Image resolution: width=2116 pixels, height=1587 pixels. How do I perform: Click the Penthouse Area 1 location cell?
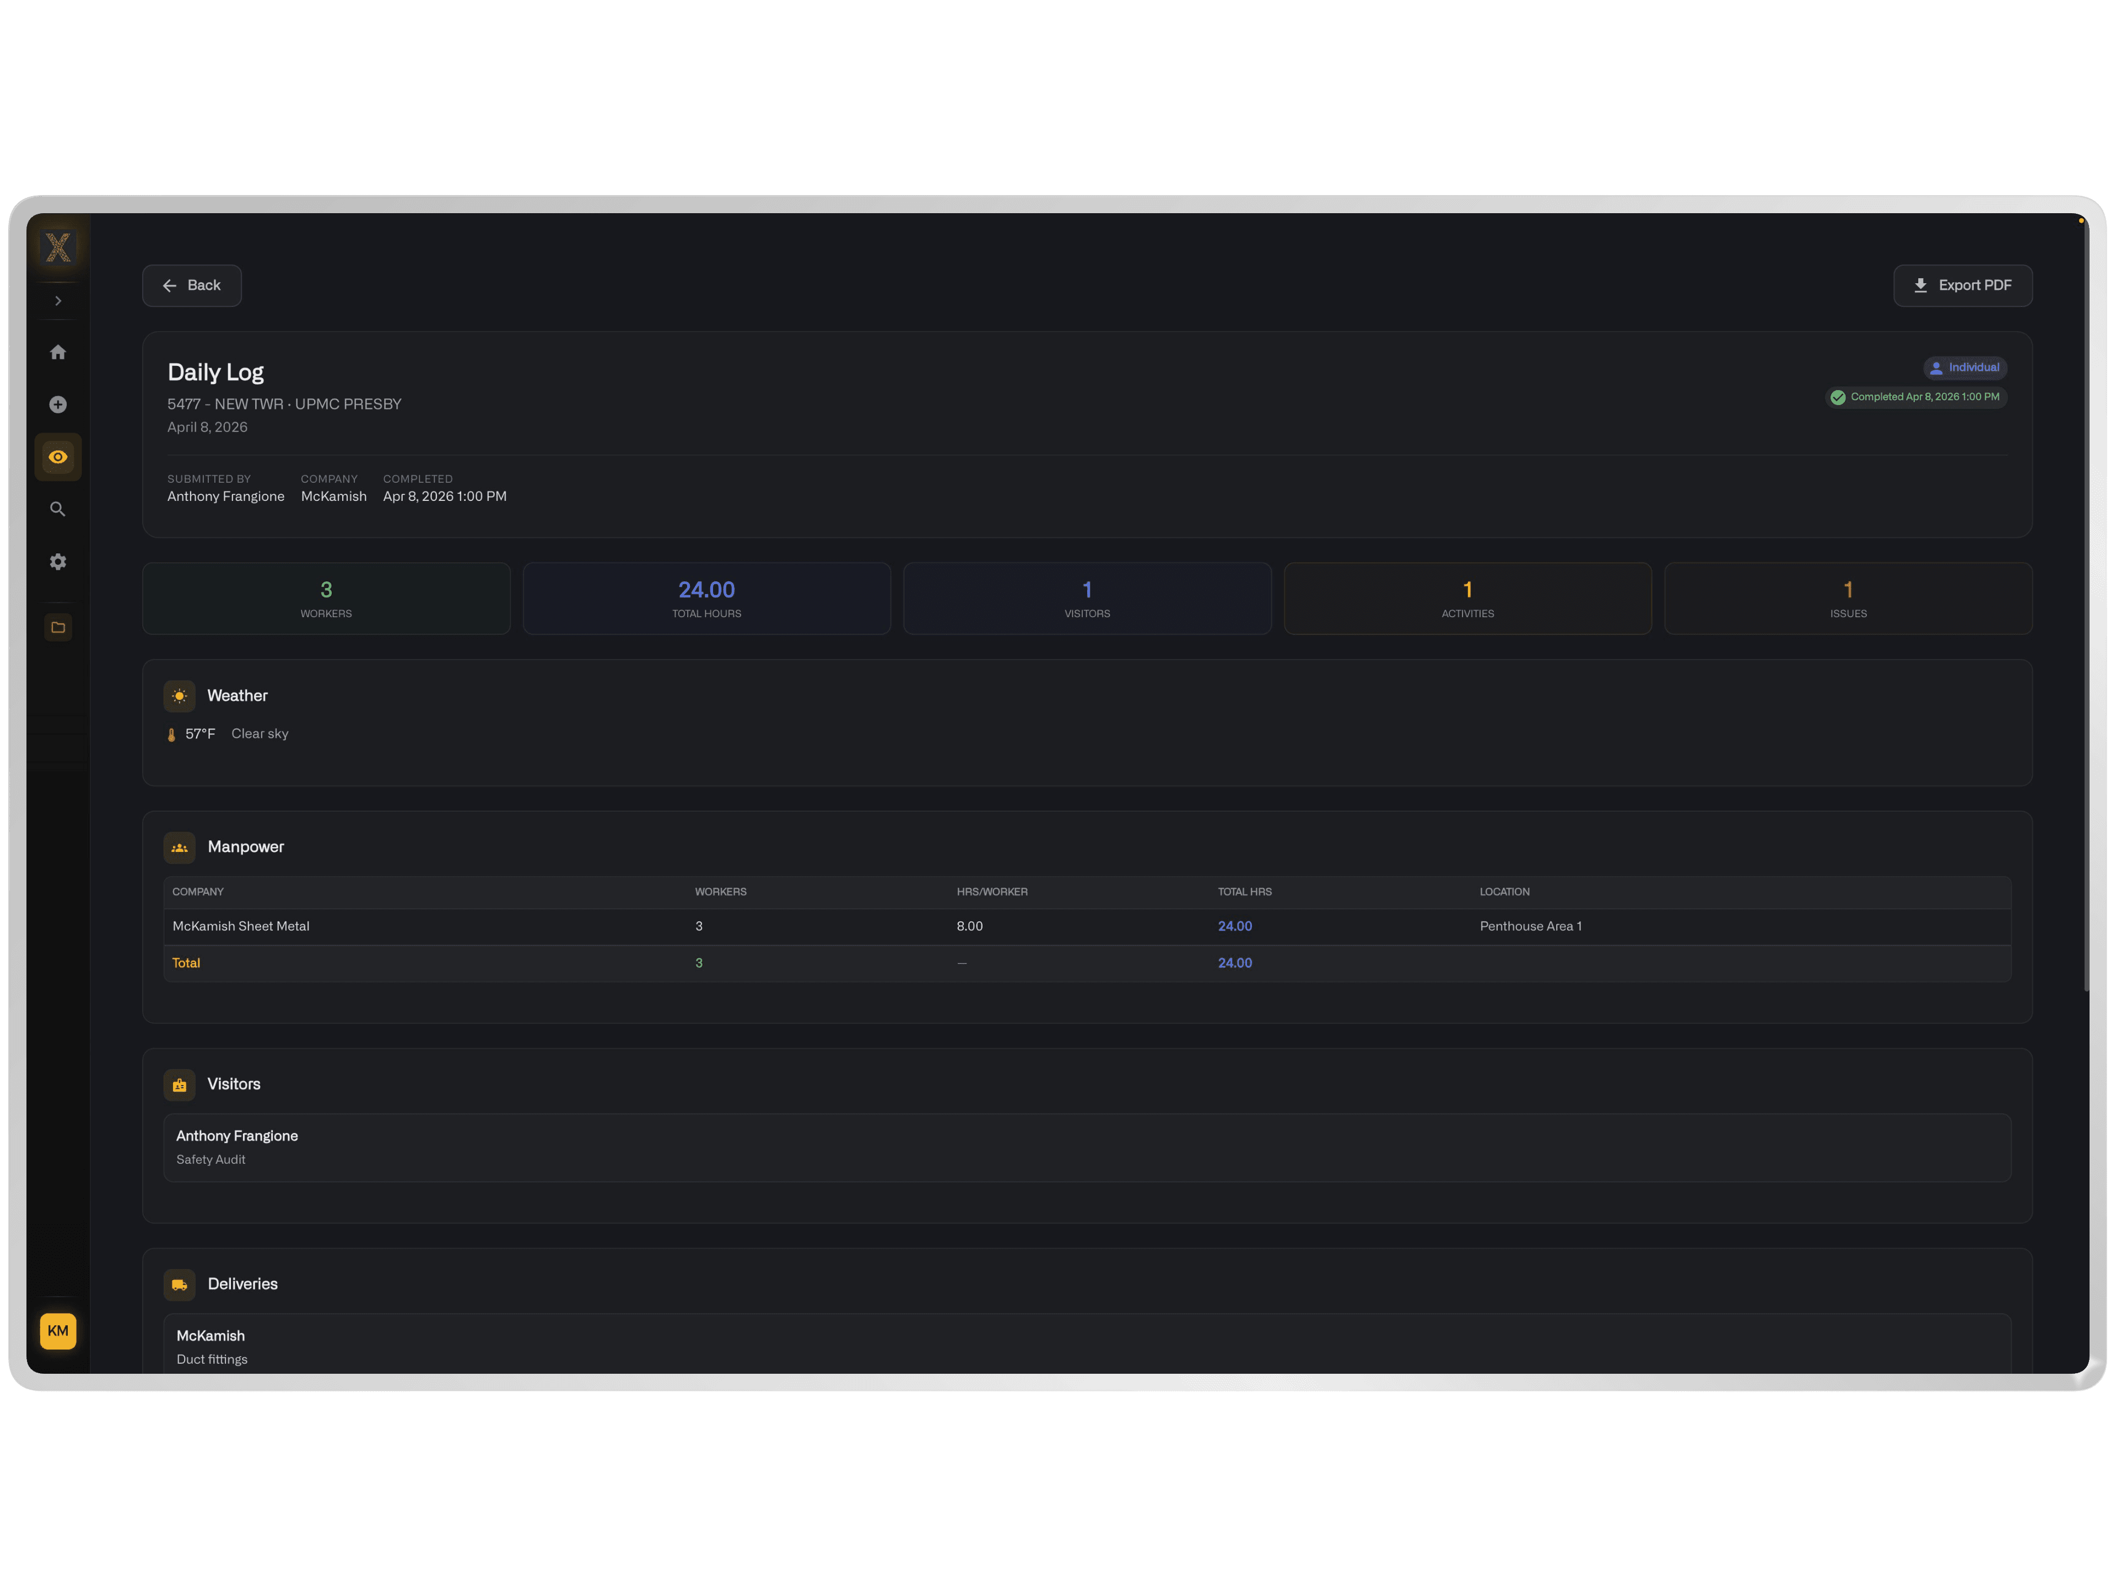tap(1531, 926)
